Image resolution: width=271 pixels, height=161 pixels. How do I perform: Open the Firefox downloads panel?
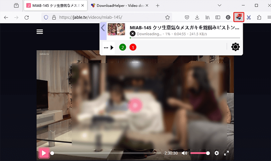pos(197,17)
